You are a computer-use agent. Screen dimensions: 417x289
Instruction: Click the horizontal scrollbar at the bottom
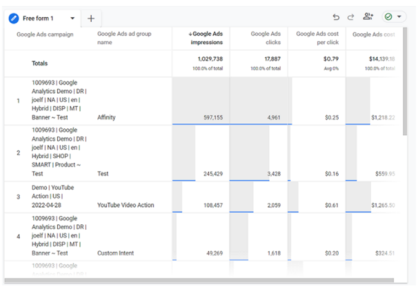(x=199, y=280)
